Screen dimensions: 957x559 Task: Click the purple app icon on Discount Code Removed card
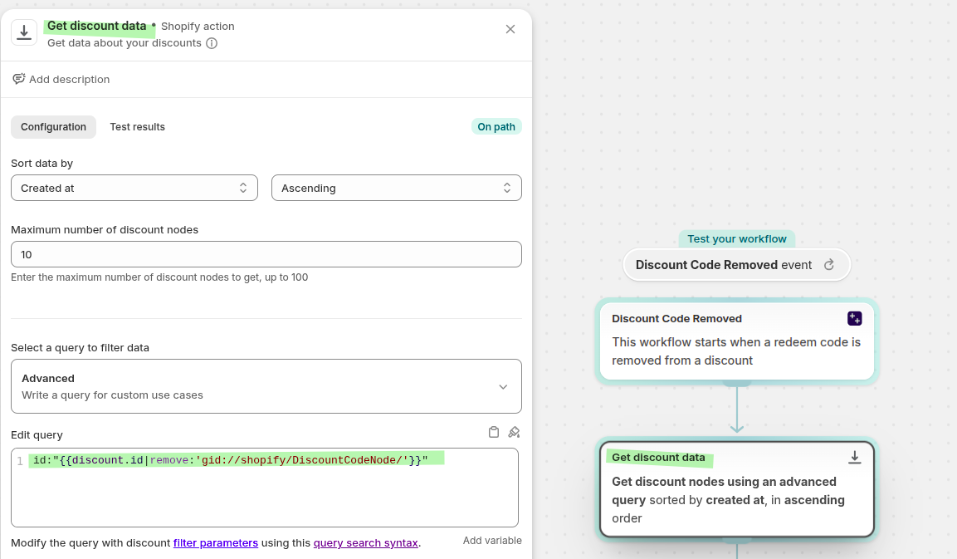point(854,318)
